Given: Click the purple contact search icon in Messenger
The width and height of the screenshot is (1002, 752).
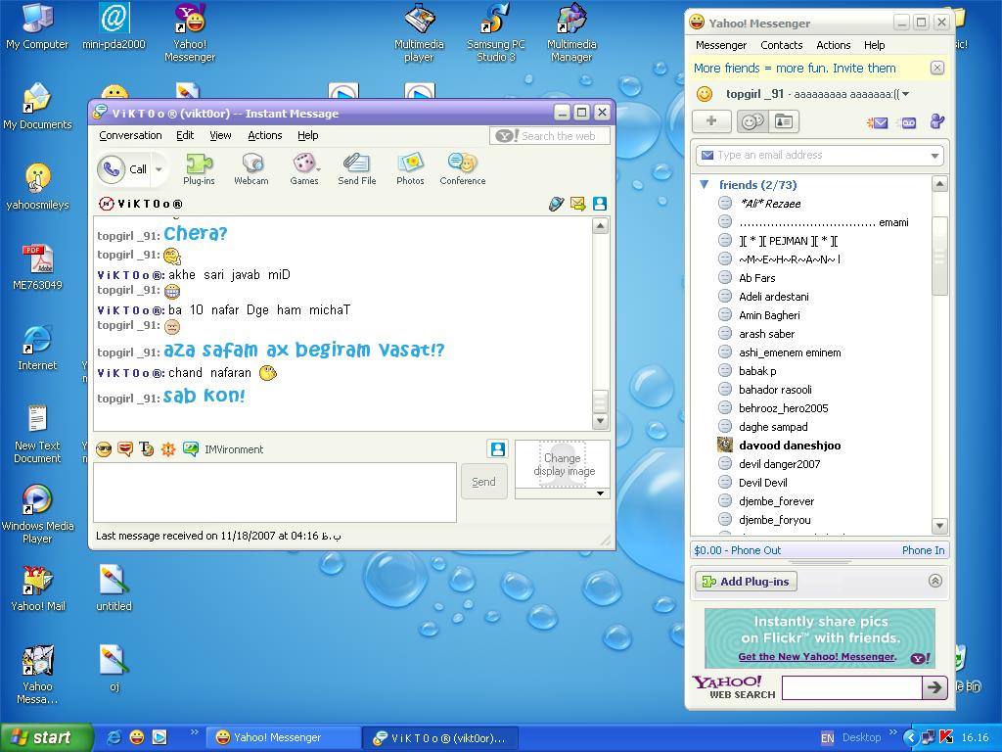Looking at the screenshot, I should [936, 120].
